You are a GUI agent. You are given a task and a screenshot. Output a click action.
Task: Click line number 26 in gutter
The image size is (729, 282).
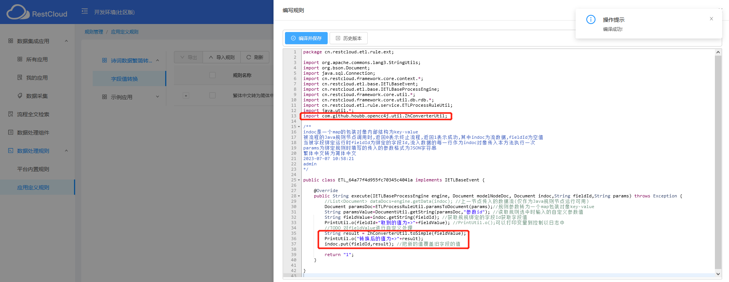[293, 185]
